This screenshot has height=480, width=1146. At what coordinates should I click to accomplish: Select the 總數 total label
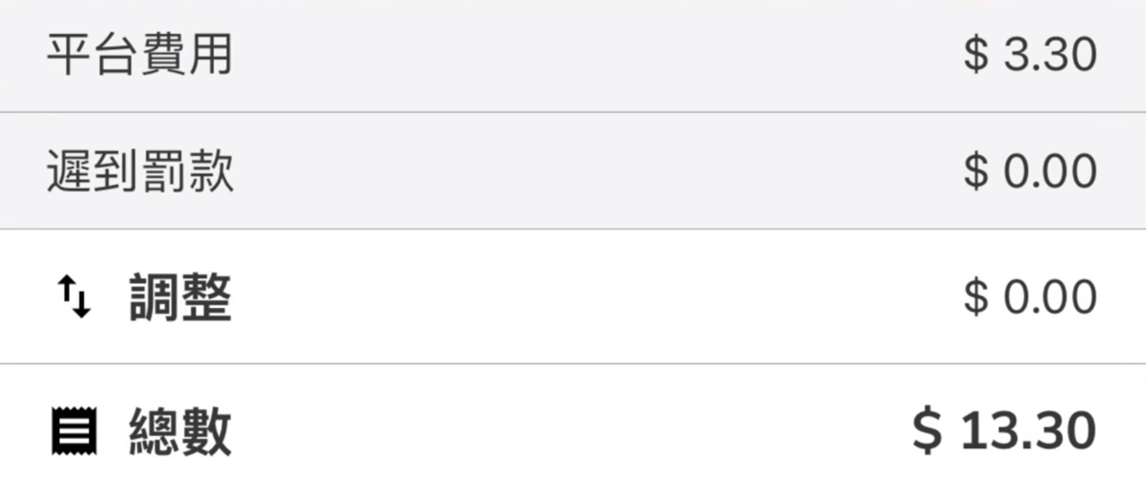(181, 431)
